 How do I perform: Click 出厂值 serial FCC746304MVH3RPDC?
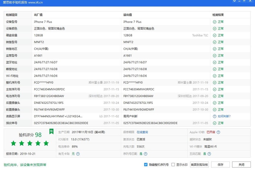point(49,89)
